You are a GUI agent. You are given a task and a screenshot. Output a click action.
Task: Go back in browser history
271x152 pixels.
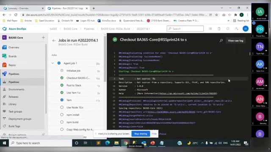tap(4, 15)
